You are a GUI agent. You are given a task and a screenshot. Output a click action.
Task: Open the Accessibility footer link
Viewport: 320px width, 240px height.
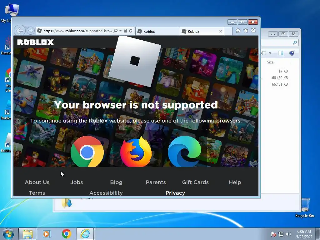(106, 193)
